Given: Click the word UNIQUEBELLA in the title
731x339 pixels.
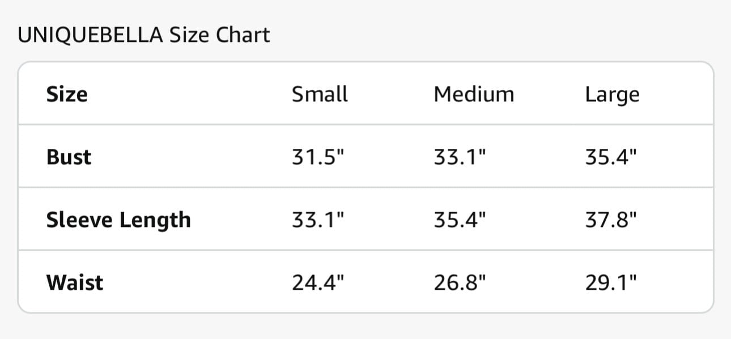Looking at the screenshot, I should click(x=91, y=36).
